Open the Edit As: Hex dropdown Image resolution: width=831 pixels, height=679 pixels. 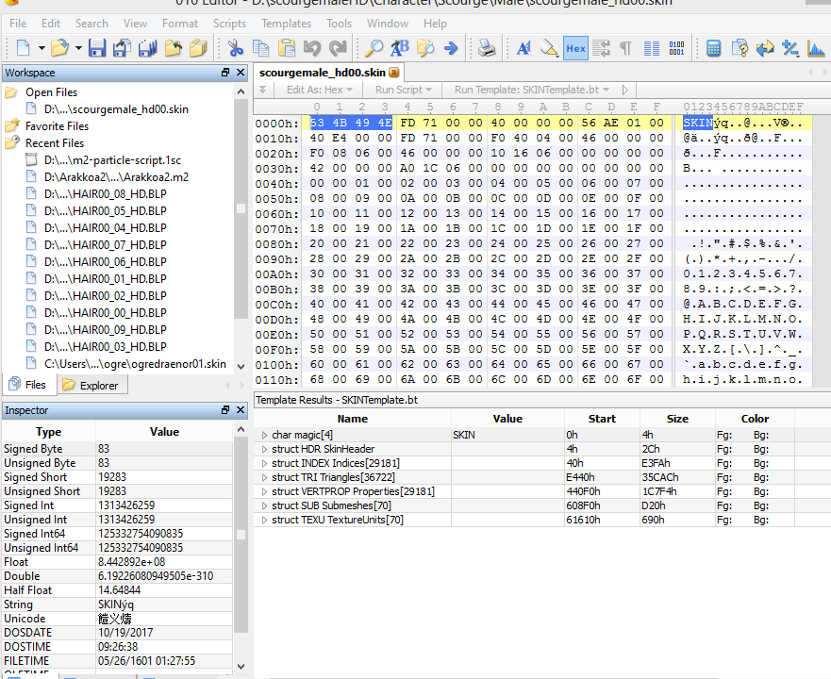[321, 90]
